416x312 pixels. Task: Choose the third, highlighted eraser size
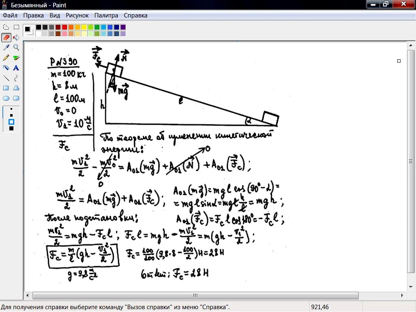11,122
